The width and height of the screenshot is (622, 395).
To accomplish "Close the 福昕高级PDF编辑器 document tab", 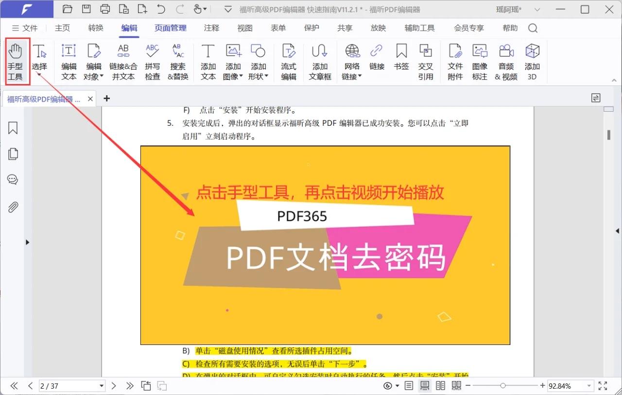I will (90, 99).
